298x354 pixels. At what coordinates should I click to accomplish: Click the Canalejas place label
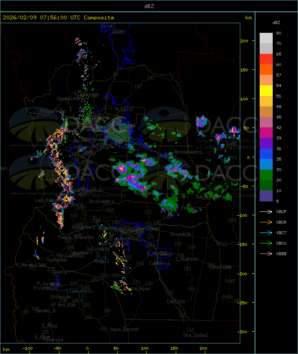tap(220, 267)
